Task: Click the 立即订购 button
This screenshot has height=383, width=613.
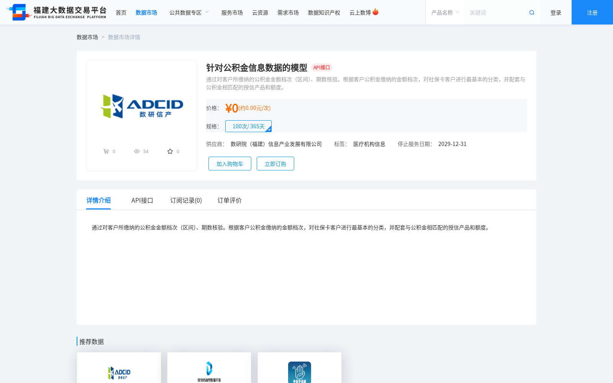Action: 275,164
